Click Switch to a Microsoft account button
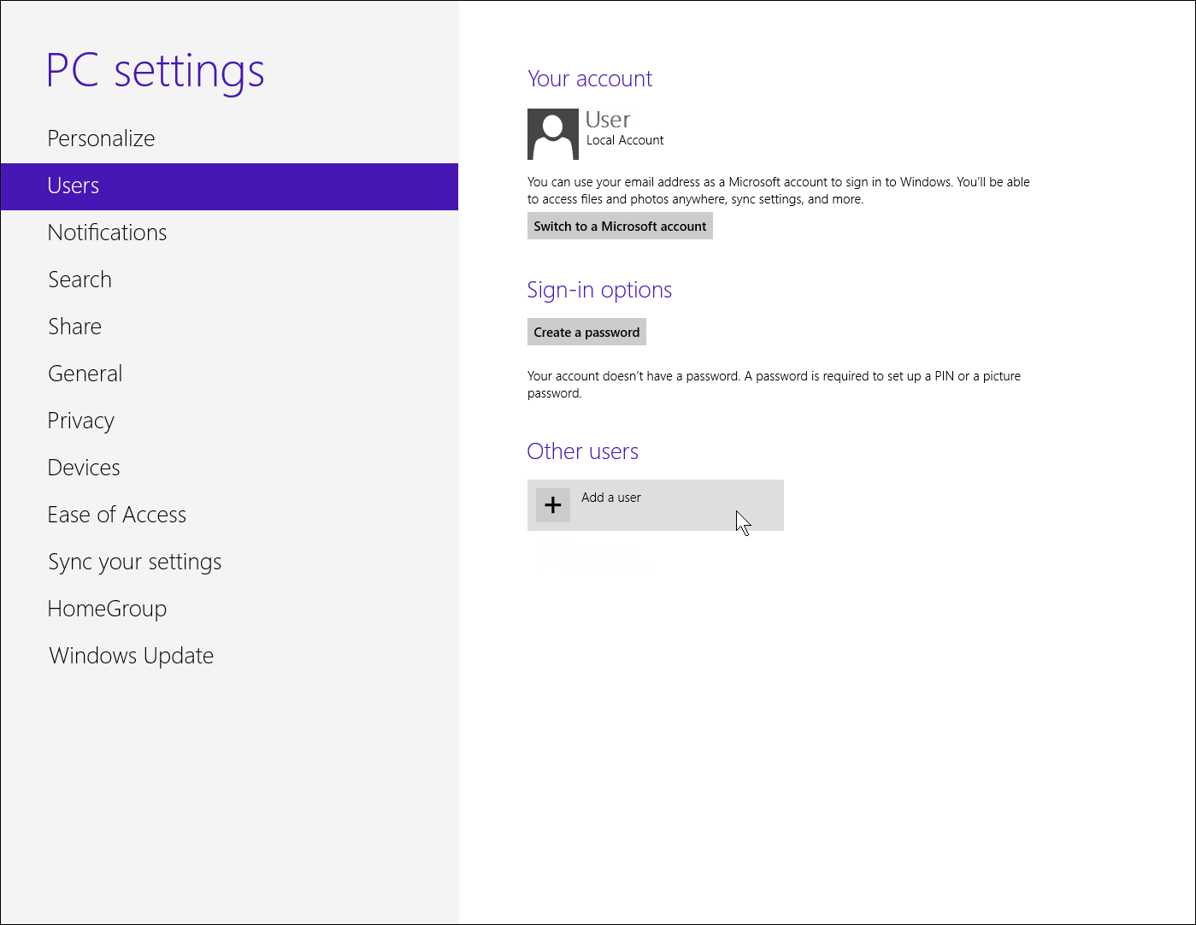 (620, 226)
